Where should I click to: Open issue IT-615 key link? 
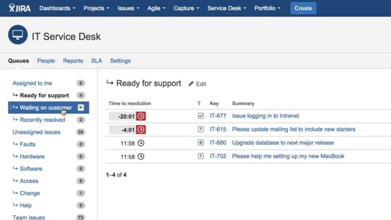tap(218, 129)
